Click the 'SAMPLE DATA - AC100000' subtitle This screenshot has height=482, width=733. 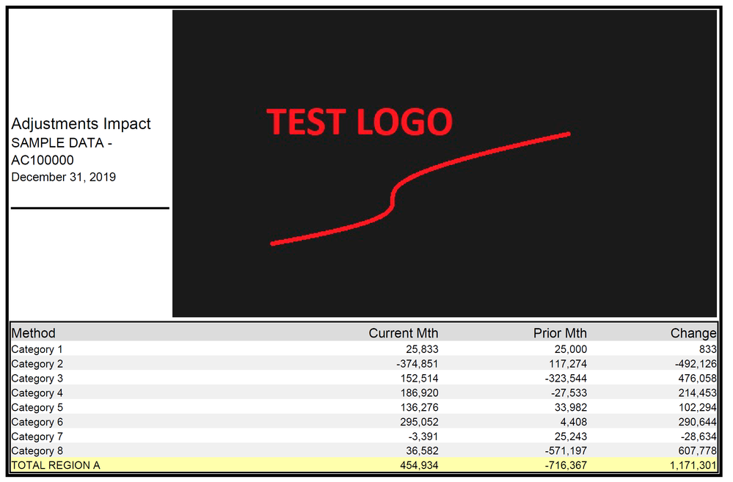[x=62, y=151]
